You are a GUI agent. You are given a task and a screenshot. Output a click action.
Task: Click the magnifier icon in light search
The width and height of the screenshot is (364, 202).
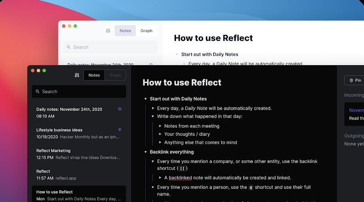click(69, 47)
